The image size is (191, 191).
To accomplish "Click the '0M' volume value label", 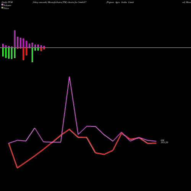I will [162, 140].
